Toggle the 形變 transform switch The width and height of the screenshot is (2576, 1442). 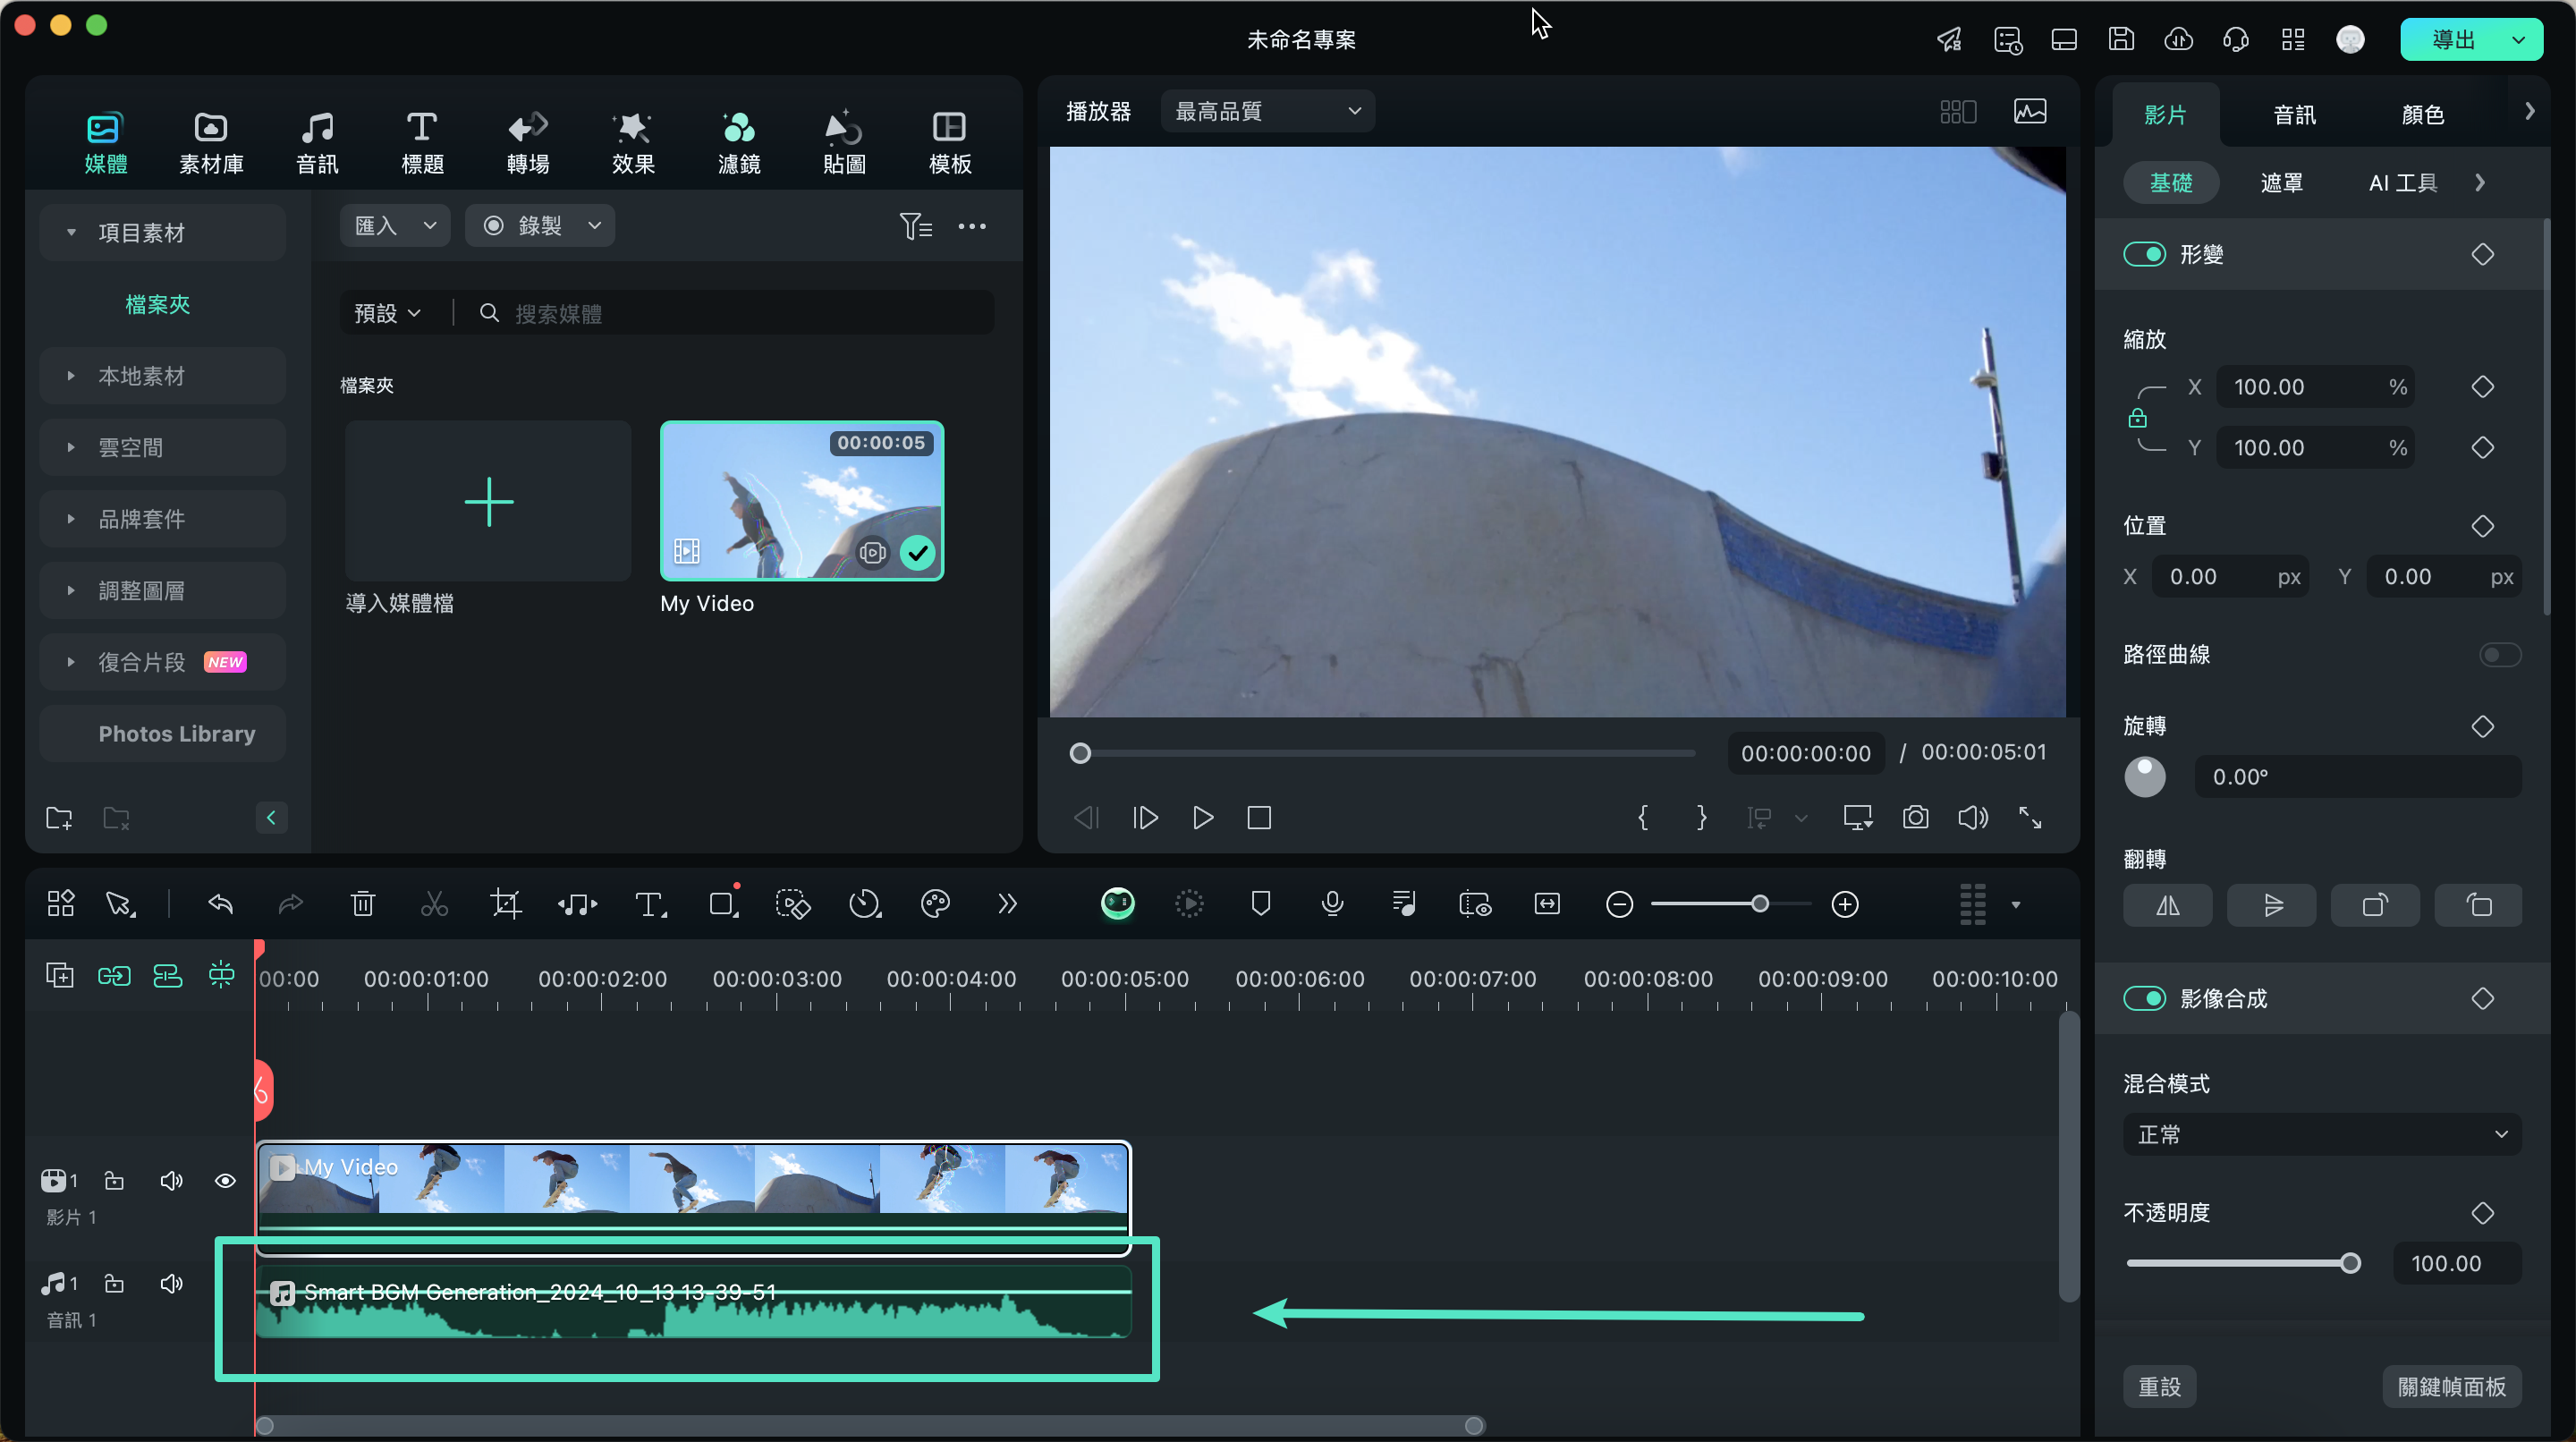pyautogui.click(x=2144, y=254)
